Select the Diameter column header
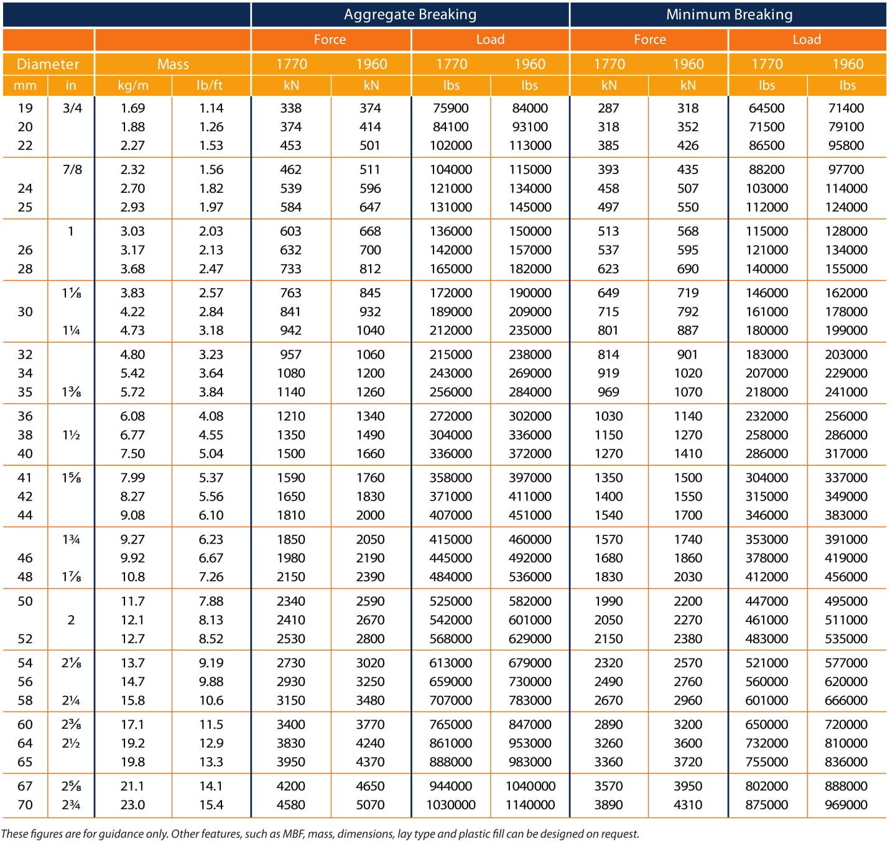This screenshot has width=890, height=847. [x=48, y=64]
